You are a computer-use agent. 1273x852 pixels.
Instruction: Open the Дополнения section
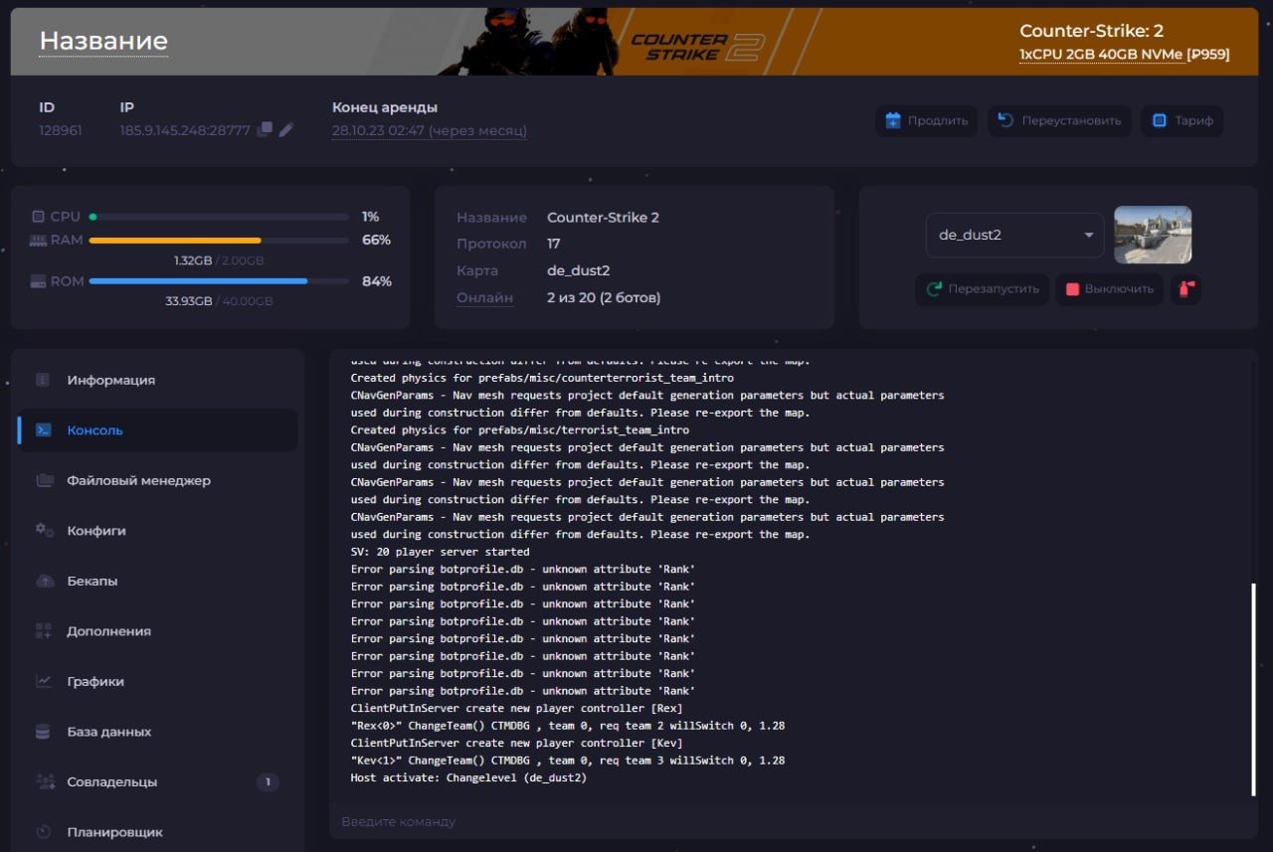tap(158, 631)
